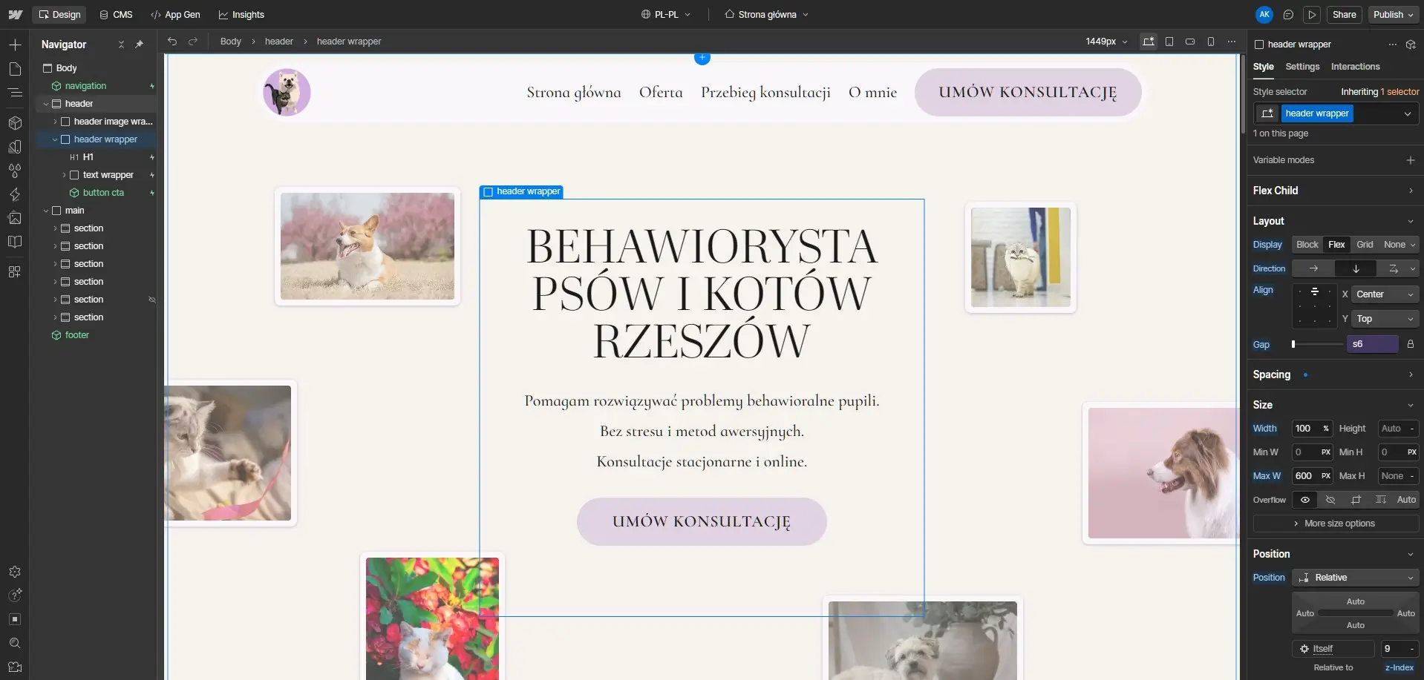Switch to tablet breakpoint icon

point(1169,42)
